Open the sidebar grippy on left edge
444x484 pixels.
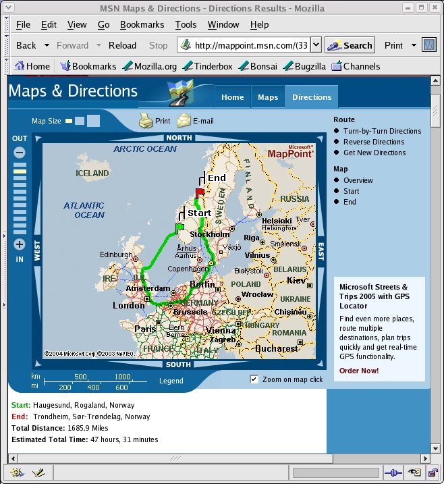4,271
